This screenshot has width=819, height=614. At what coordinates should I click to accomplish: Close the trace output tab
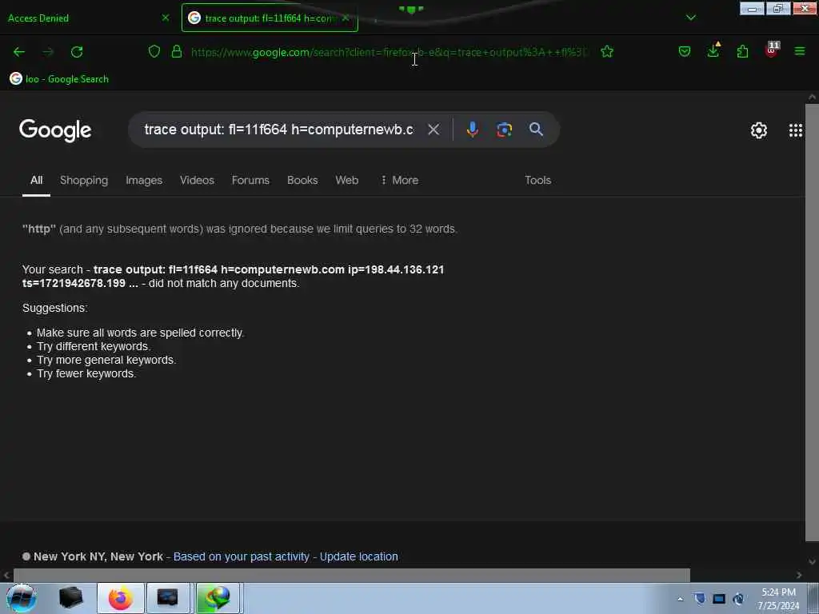click(x=346, y=18)
